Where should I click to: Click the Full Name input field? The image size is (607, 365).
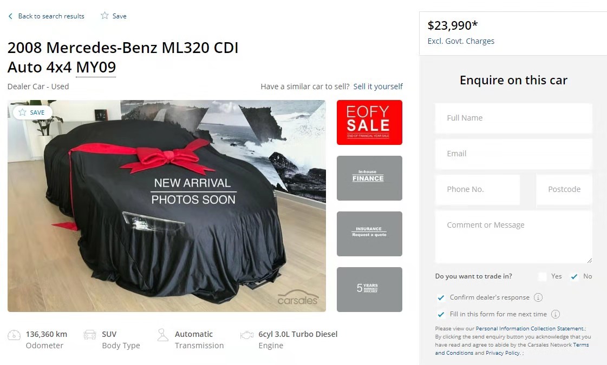click(x=514, y=118)
